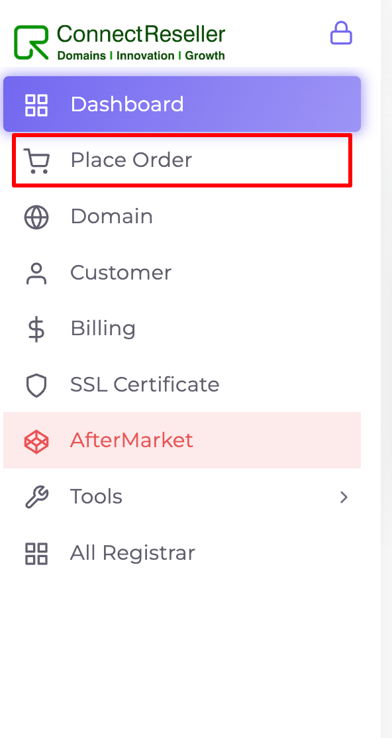Image resolution: width=392 pixels, height=738 pixels.
Task: Open the SSL Certificate text label
Action: click(145, 384)
